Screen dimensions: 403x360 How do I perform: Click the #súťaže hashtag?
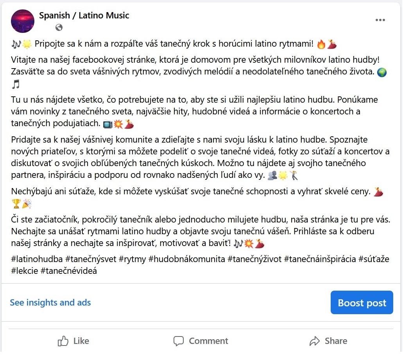[374, 259]
